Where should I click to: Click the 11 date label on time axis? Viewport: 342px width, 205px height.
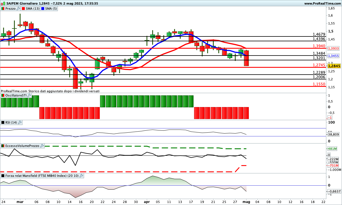[x=168, y=201]
